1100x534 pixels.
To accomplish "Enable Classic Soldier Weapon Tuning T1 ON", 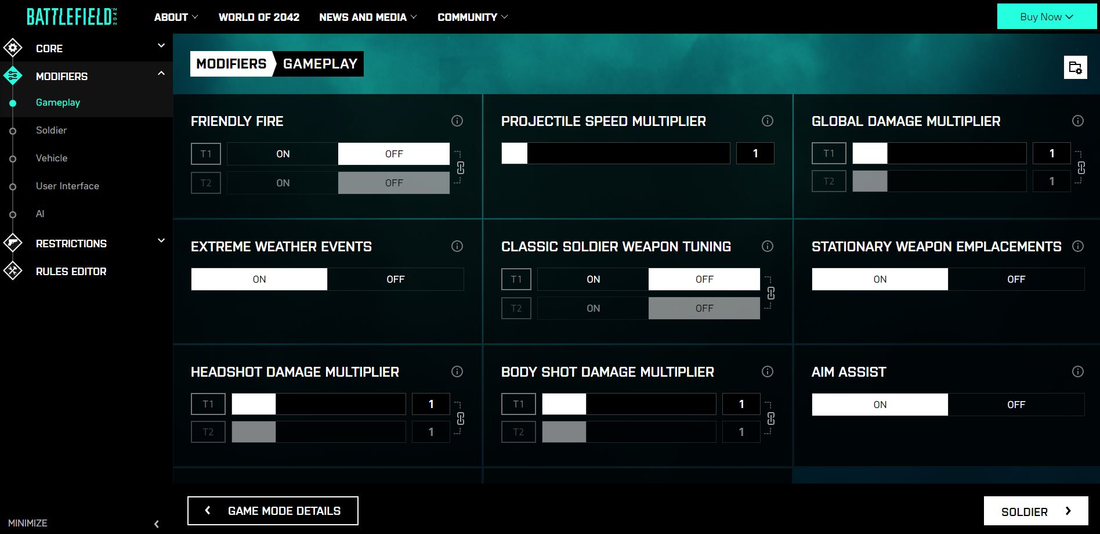I will point(593,279).
